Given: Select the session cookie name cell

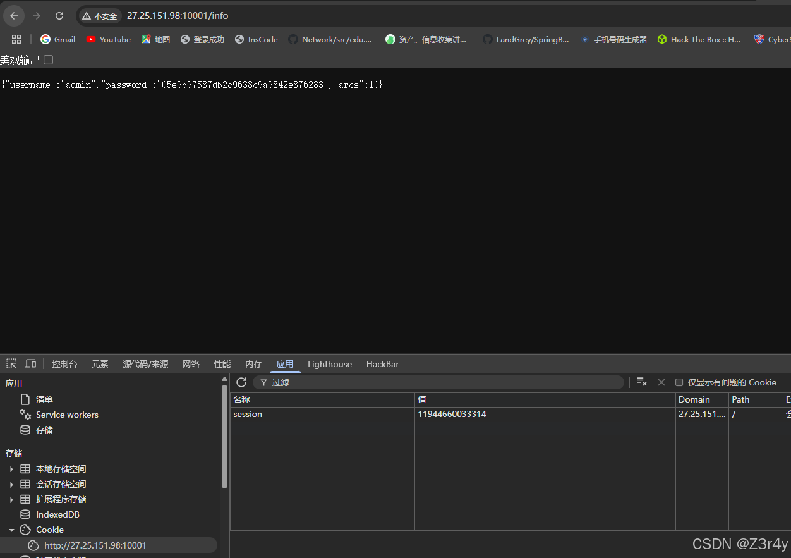Looking at the screenshot, I should pos(322,415).
